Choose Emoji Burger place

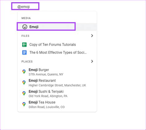pyautogui.click(x=39, y=70)
